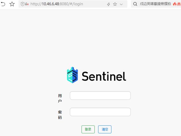Click the Sentinel wordmark text

pos(104,76)
